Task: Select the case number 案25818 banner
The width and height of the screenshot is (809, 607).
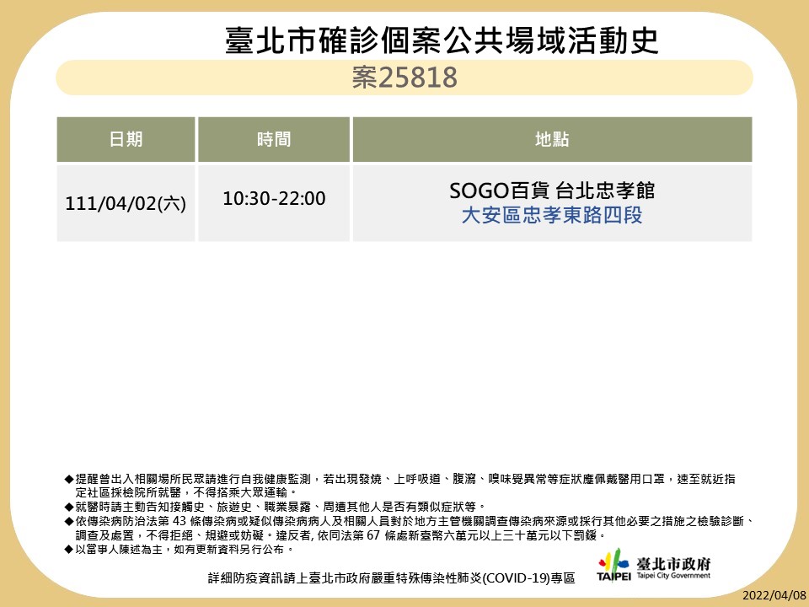Action: point(404,78)
